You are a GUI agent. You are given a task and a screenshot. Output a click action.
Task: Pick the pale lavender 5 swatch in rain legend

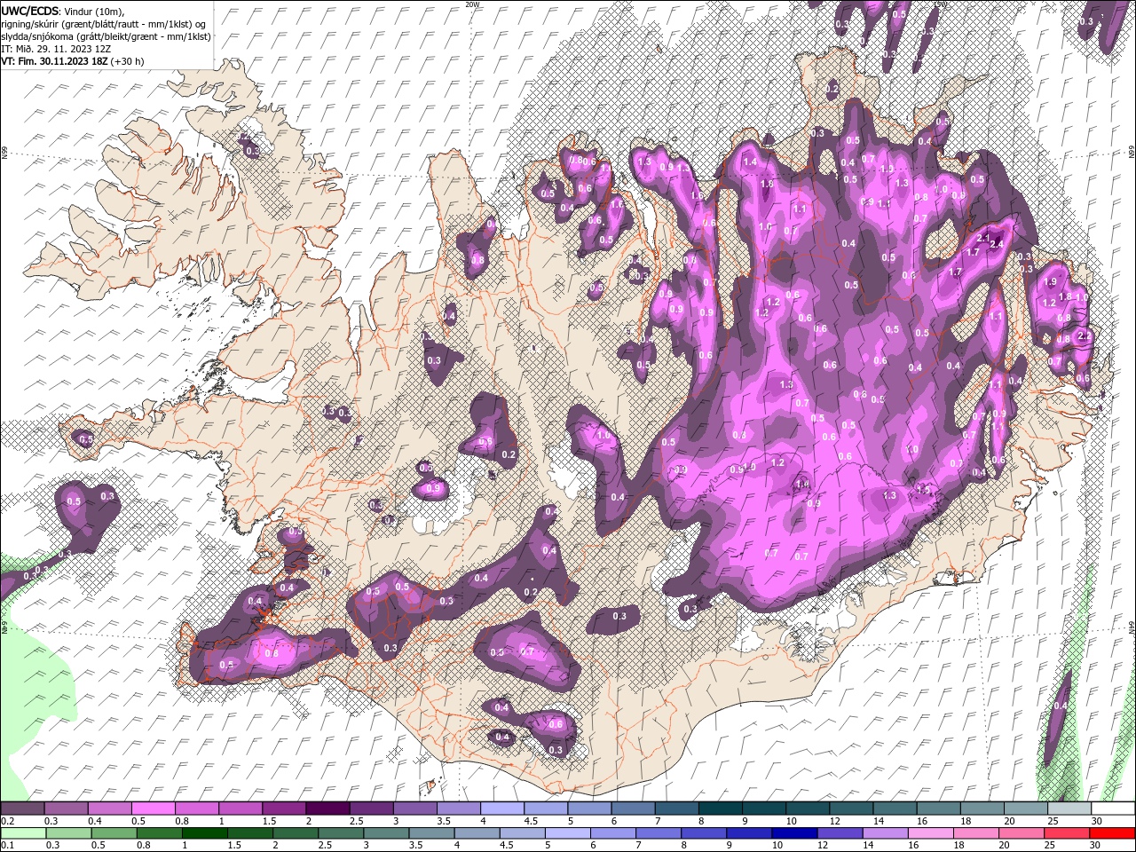(569, 833)
